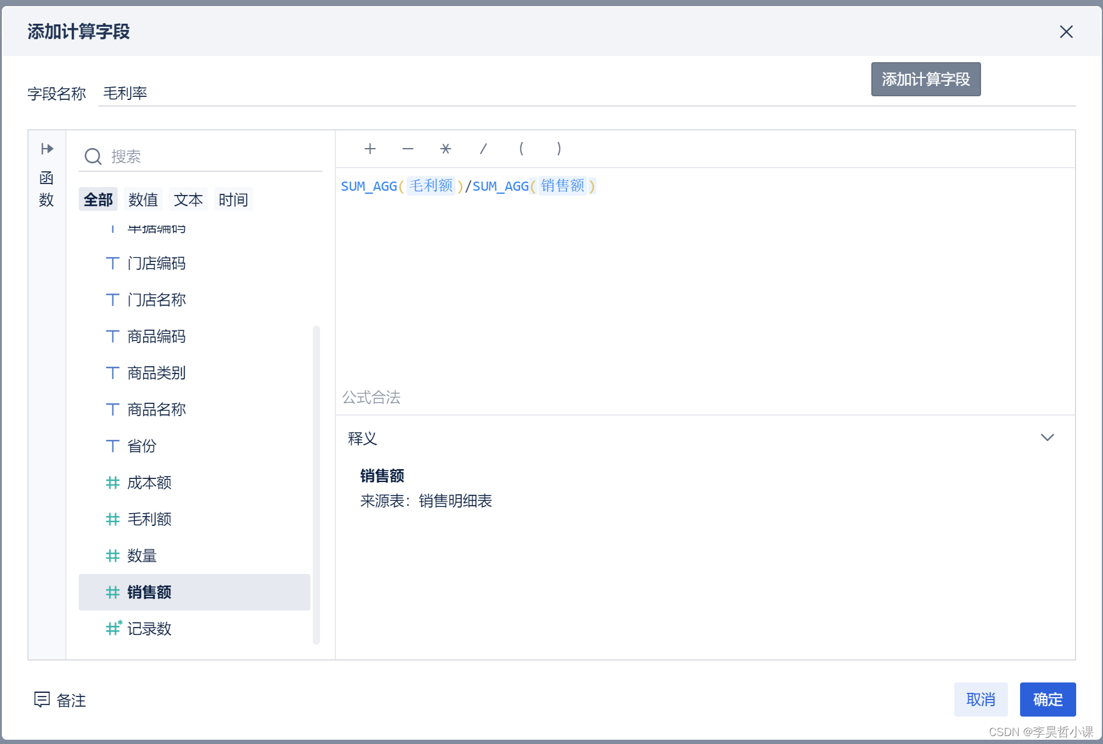1103x744 pixels.
Task: Collapse the 函数 side panel arrow icon
Action: [x=47, y=149]
